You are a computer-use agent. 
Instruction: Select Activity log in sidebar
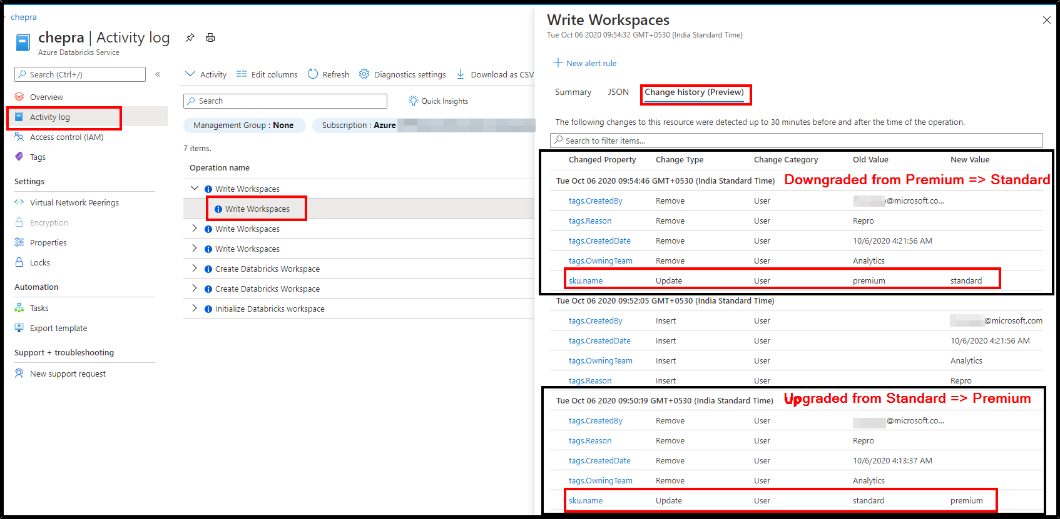pyautogui.click(x=50, y=117)
